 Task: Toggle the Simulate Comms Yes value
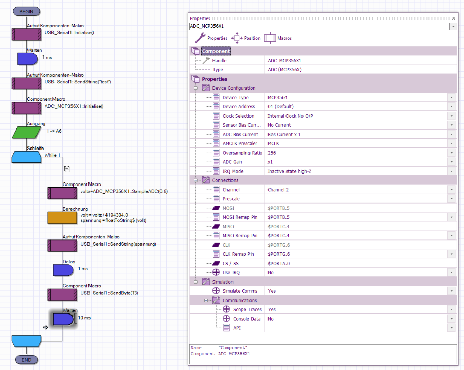[x=271, y=291]
